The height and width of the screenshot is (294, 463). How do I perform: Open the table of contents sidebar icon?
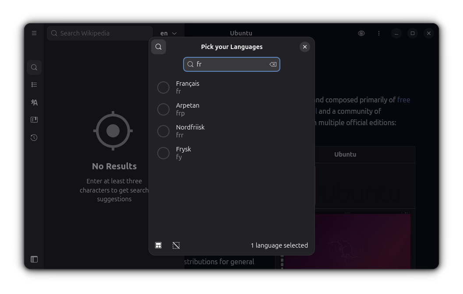[x=34, y=84]
